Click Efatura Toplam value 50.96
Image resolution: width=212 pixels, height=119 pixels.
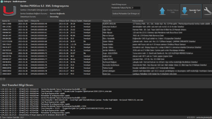click(73, 62)
